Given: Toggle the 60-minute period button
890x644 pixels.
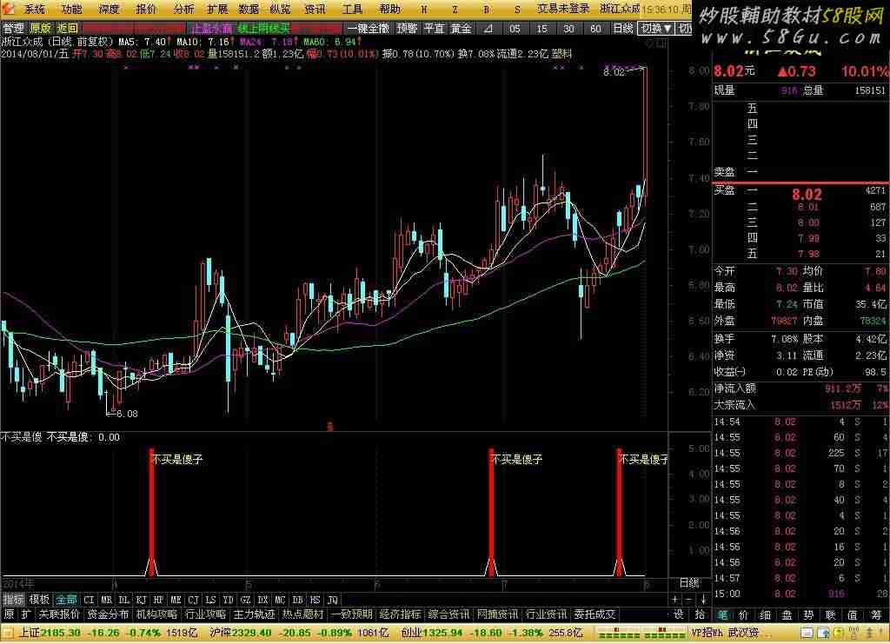Looking at the screenshot, I should point(595,29).
